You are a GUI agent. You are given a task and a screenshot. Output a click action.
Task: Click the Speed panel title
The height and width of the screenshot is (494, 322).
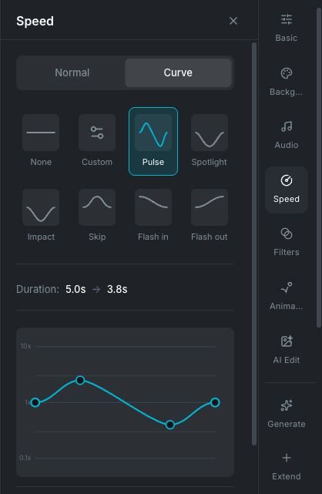[35, 21]
